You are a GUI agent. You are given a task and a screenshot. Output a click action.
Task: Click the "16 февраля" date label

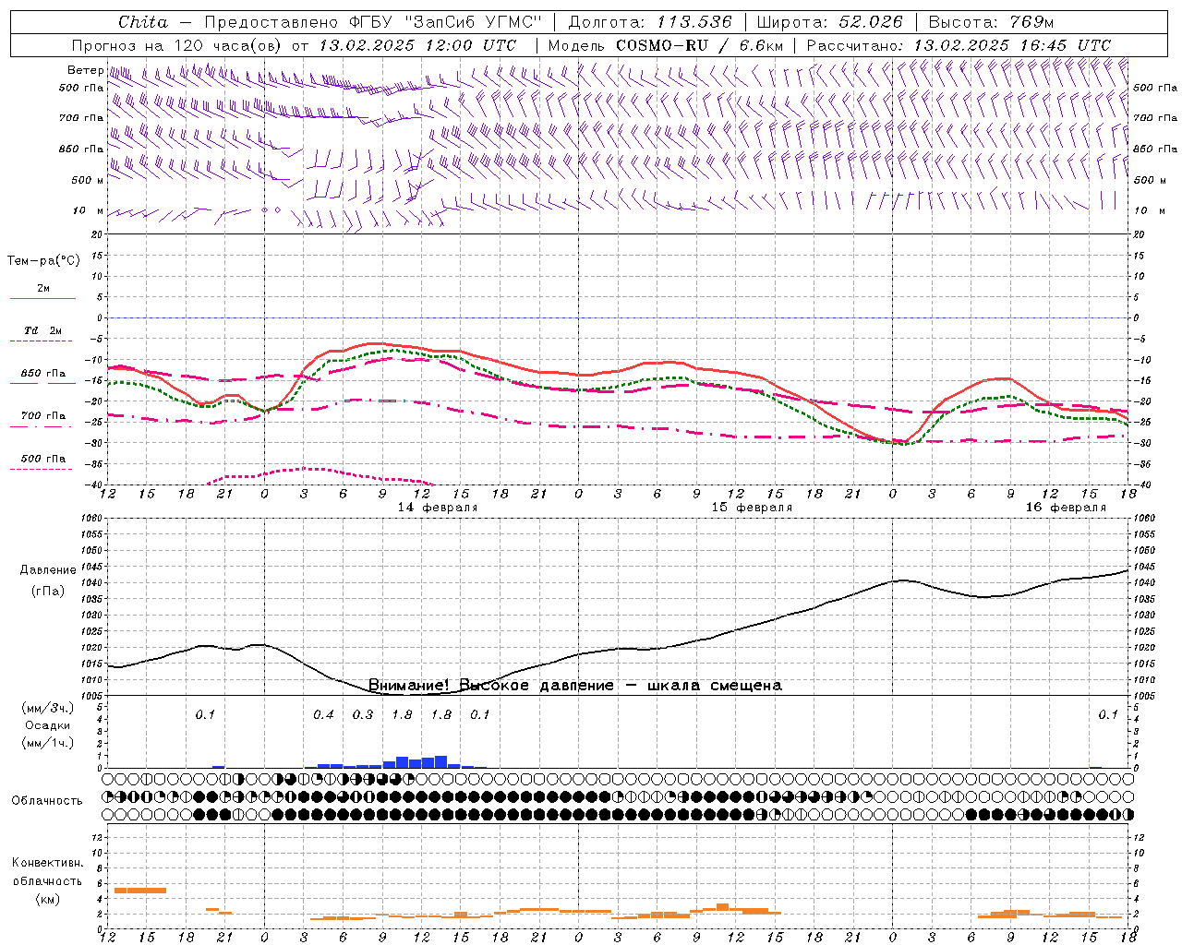coord(1066,508)
